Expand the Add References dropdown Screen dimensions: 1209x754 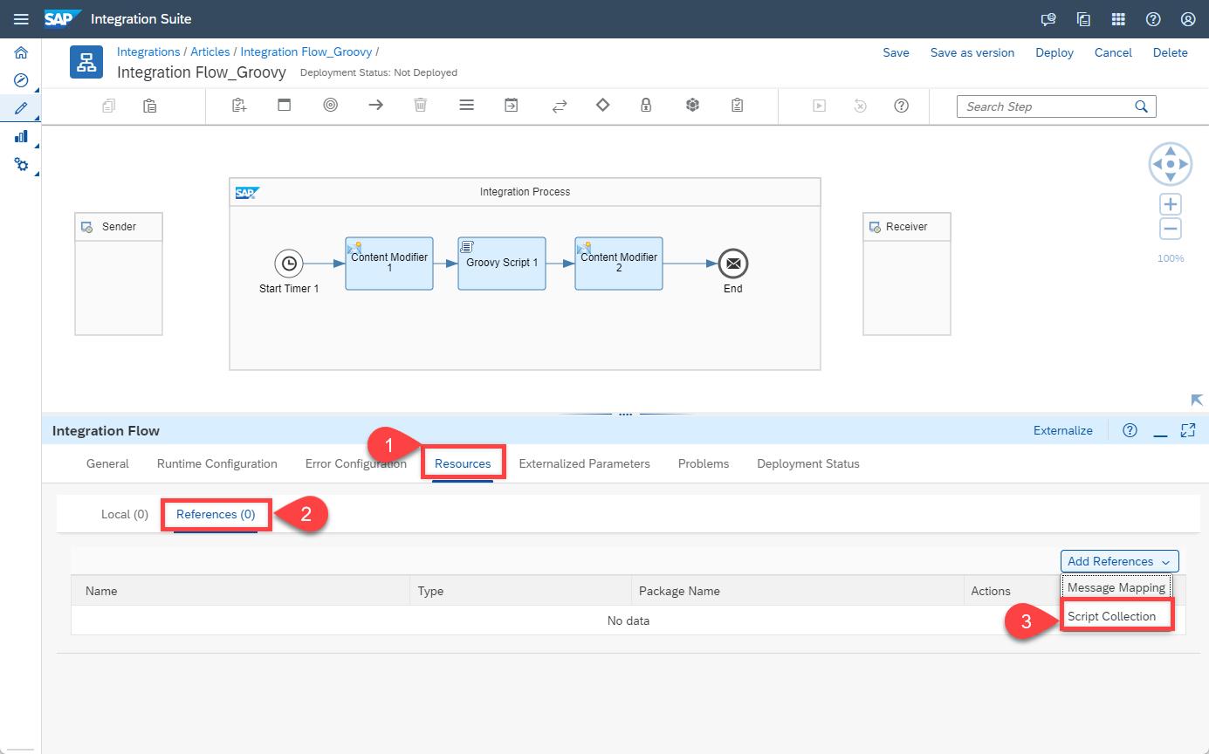[1119, 561]
